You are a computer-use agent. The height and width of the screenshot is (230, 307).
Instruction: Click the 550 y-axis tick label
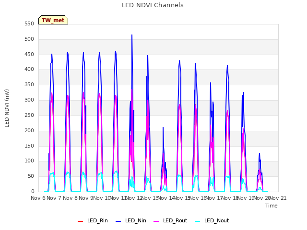[x=29, y=24]
